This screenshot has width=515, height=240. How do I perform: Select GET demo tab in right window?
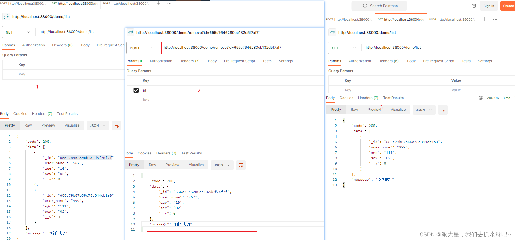tap(401, 19)
